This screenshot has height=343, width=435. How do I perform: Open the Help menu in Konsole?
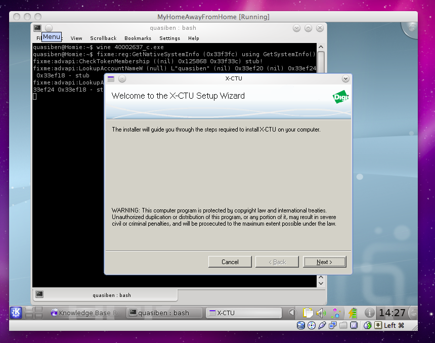pos(194,38)
